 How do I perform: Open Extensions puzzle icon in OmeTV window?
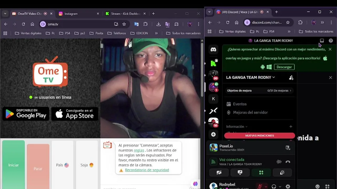click(145, 24)
